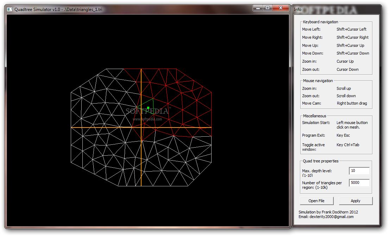The height and width of the screenshot is (236, 389).
Task: Click the 'Toggle active window:' label
Action: pyautogui.click(x=313, y=147)
